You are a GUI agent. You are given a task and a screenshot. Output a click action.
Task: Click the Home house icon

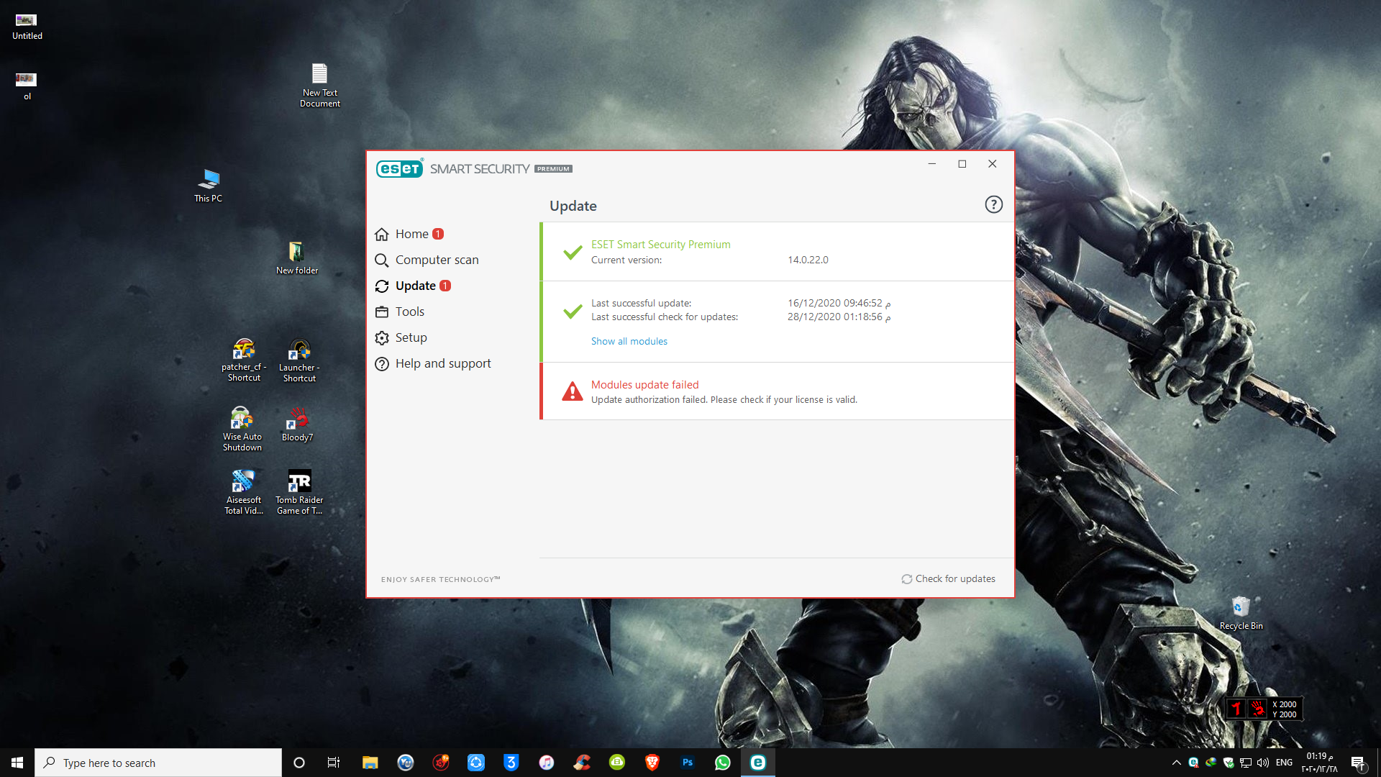pos(382,234)
